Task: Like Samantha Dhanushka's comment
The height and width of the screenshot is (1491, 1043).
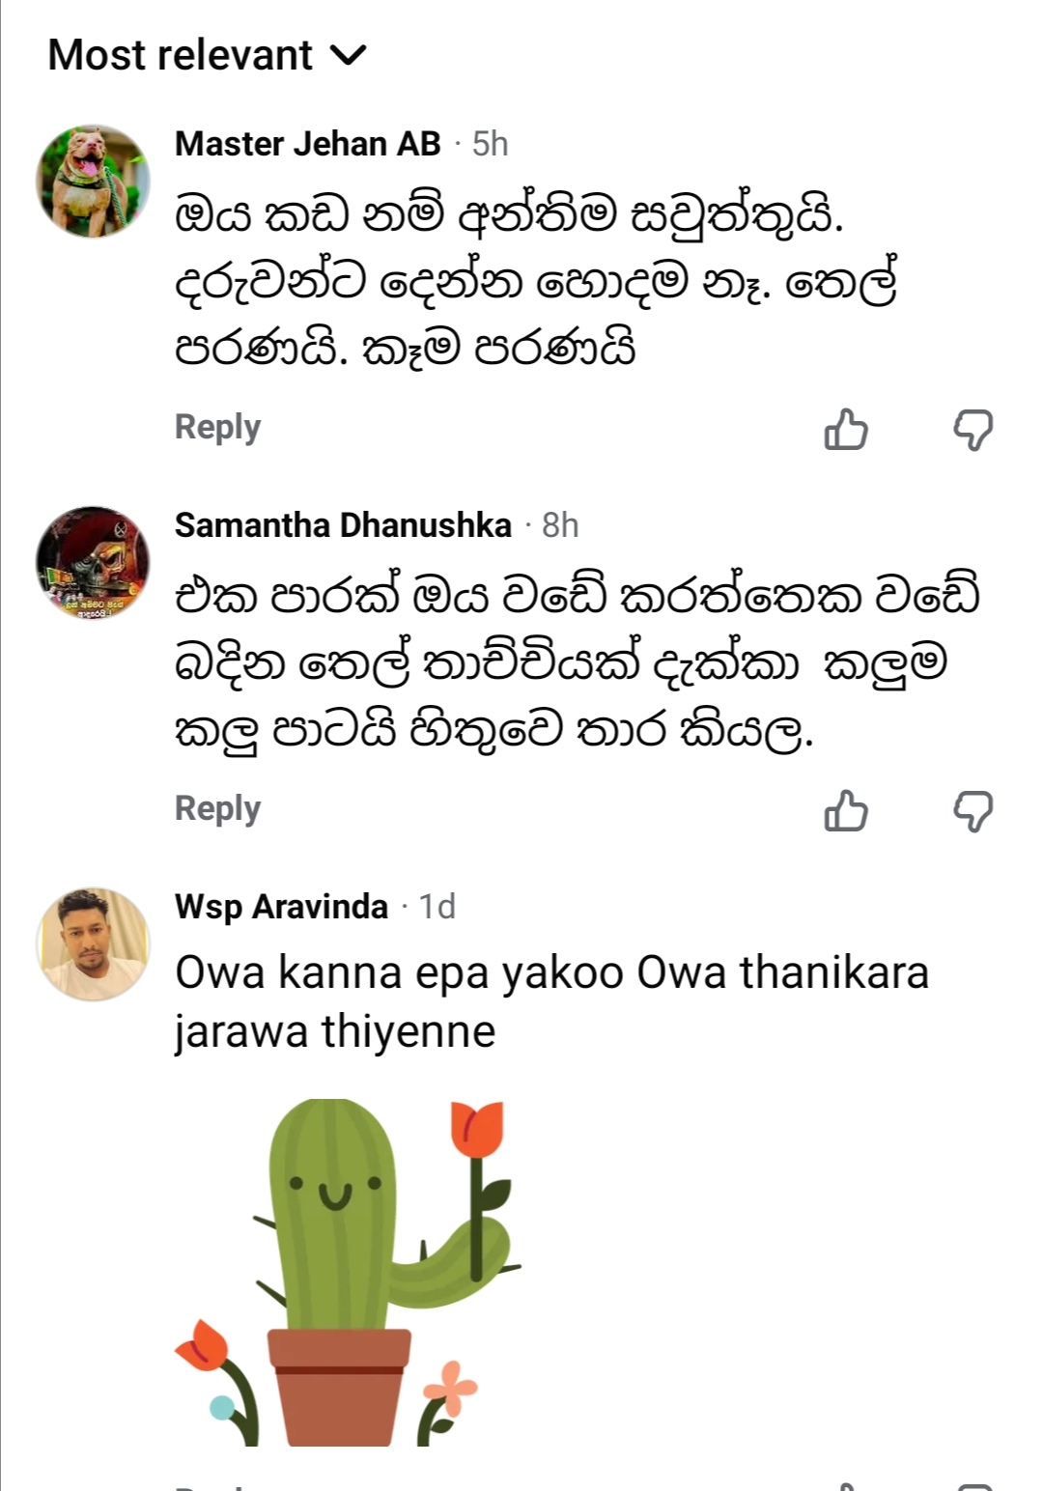Action: click(x=845, y=811)
